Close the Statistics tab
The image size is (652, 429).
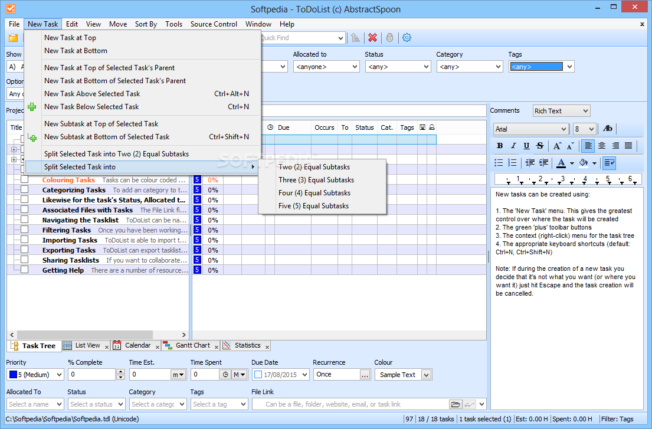click(x=267, y=347)
